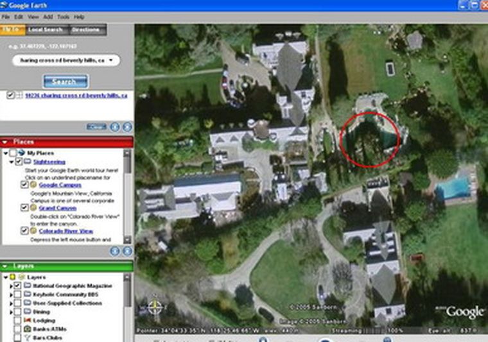Image resolution: width=488 pixels, height=342 pixels.
Task: Click the Grand Canyon placemark icon
Action: point(33,208)
